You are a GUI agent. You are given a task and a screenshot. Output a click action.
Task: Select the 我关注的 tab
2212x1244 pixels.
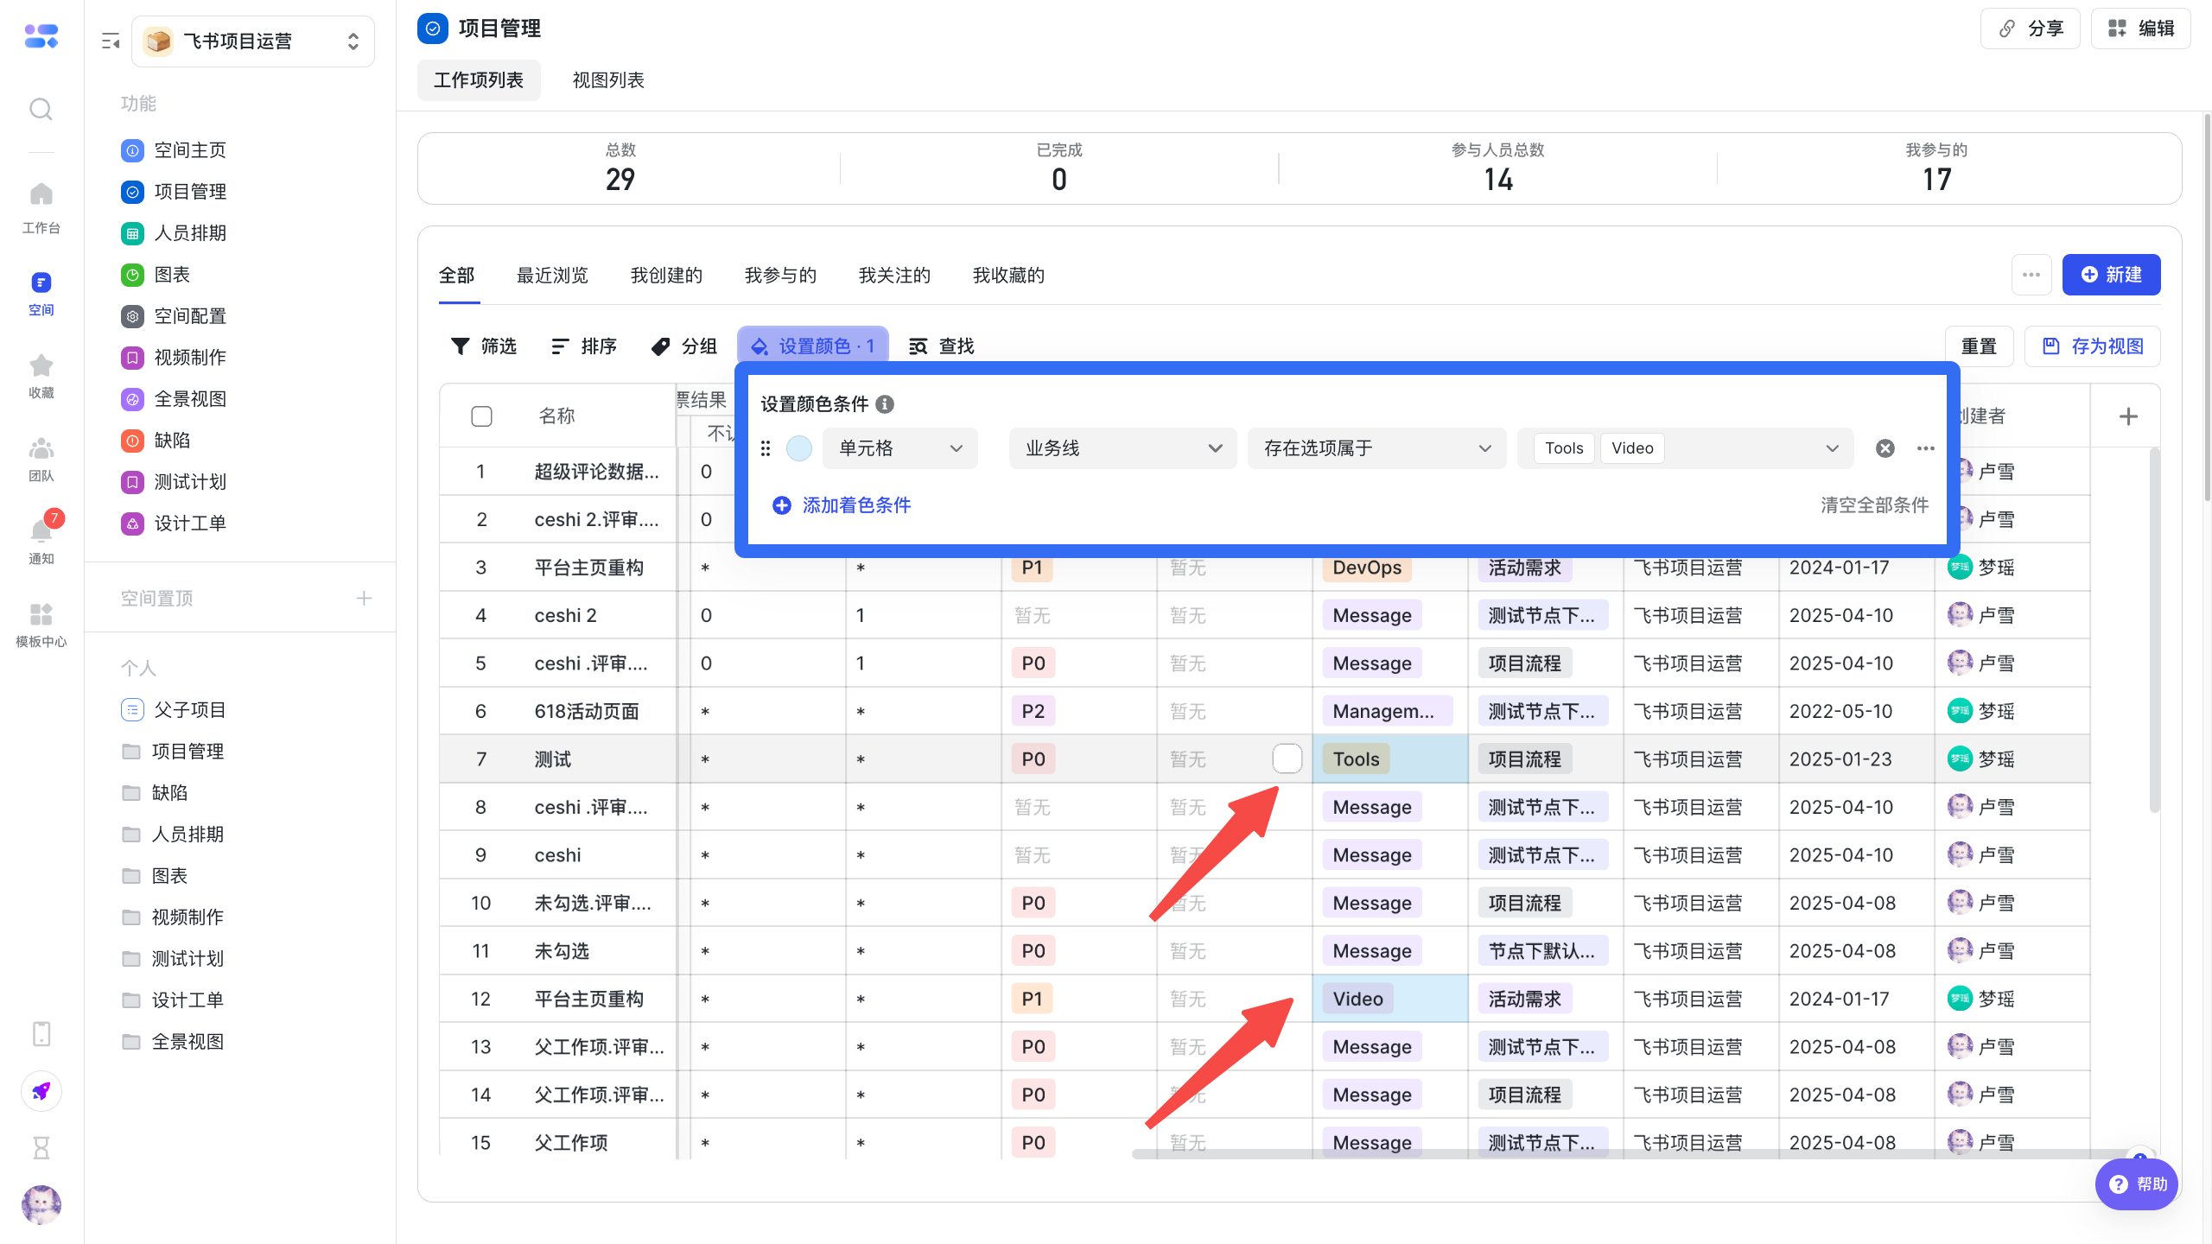pyautogui.click(x=894, y=276)
